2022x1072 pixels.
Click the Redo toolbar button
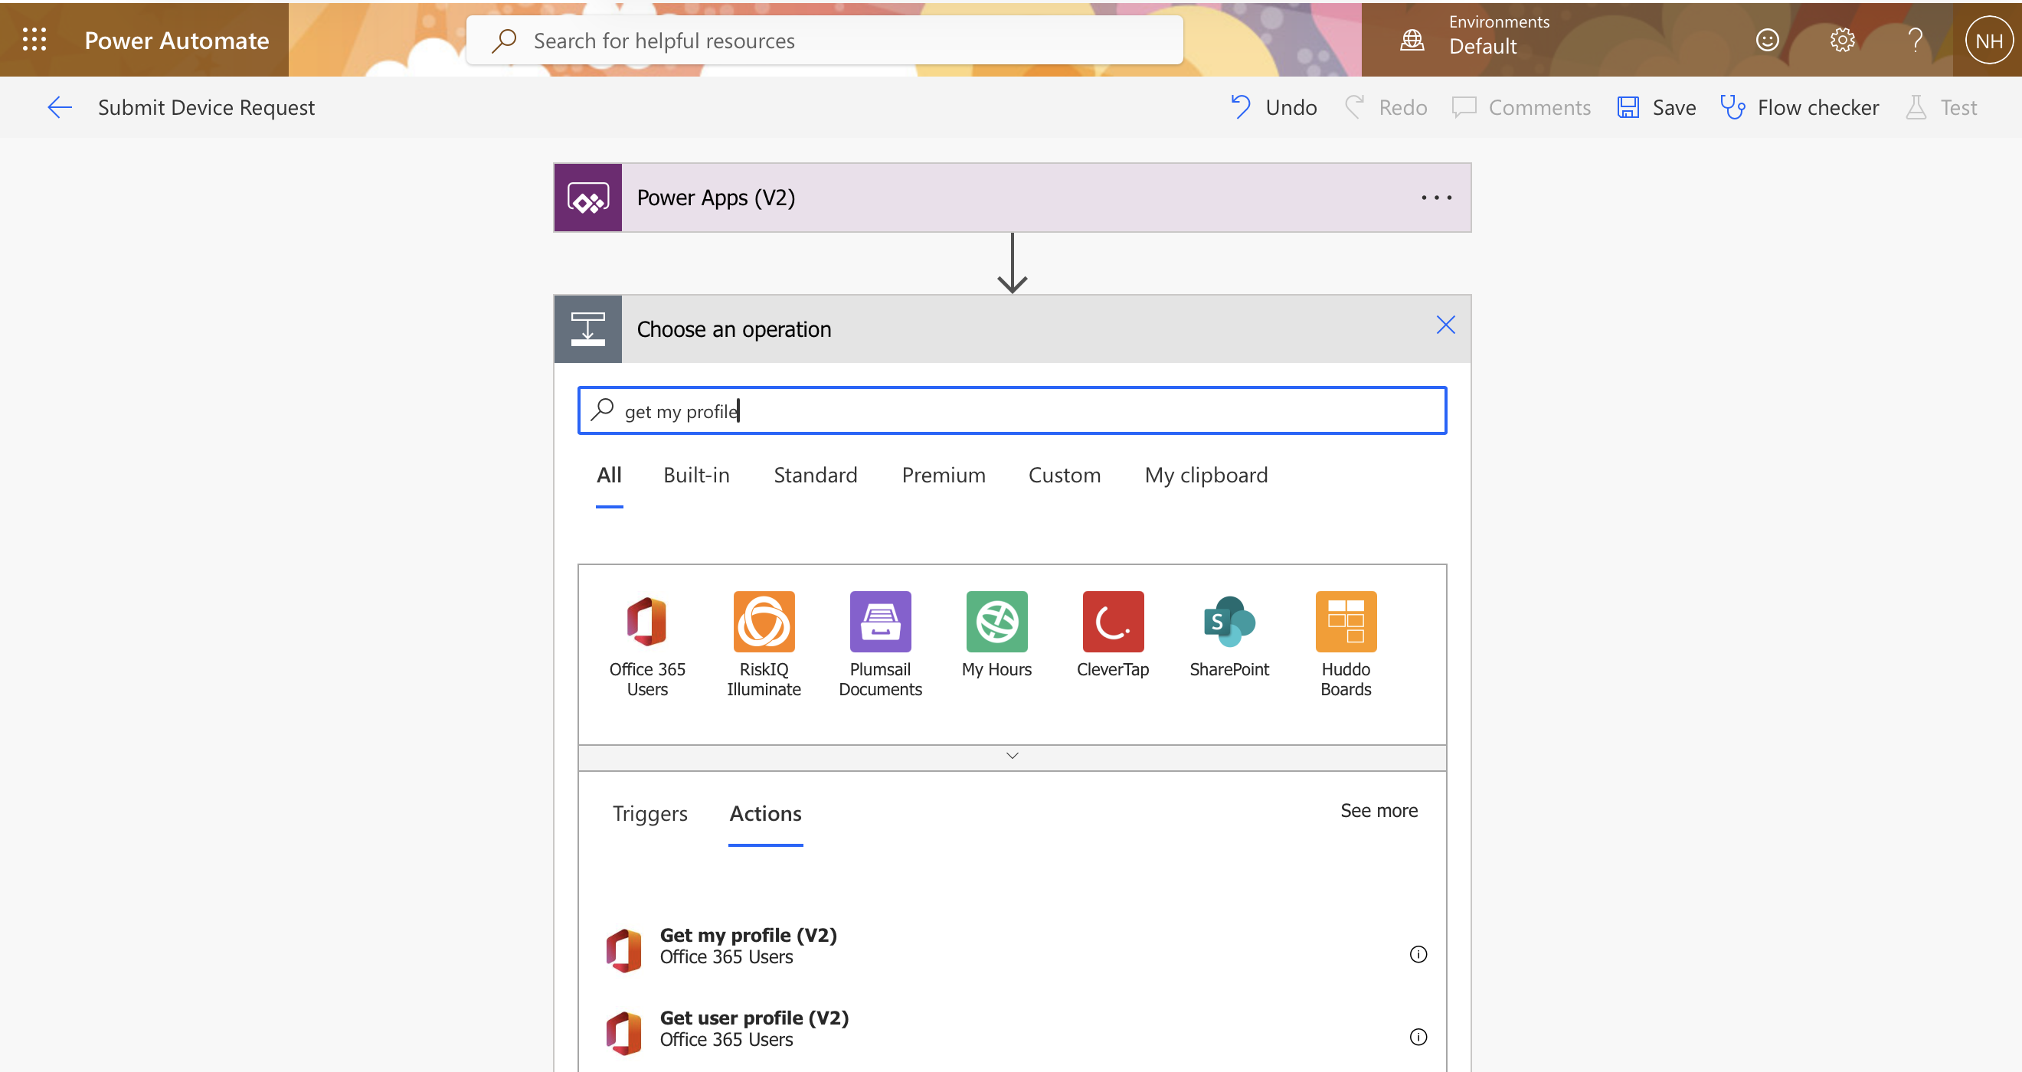click(1386, 107)
